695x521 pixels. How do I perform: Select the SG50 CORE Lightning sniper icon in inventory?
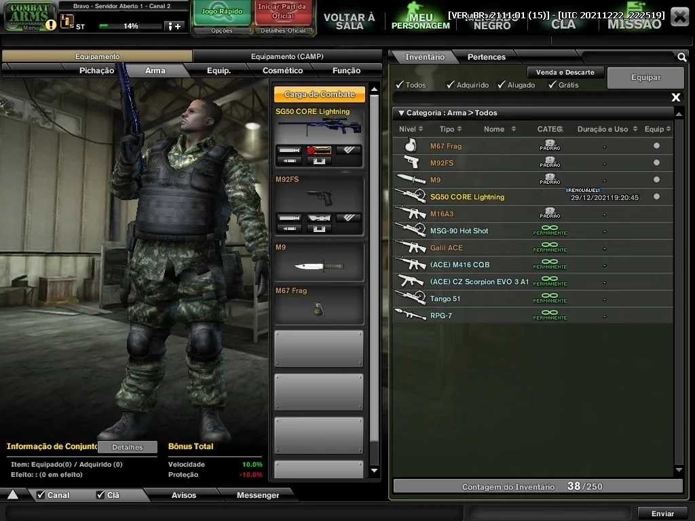[411, 195]
